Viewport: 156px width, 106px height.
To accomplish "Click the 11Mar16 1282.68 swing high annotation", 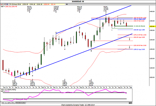I will point(56,9).
